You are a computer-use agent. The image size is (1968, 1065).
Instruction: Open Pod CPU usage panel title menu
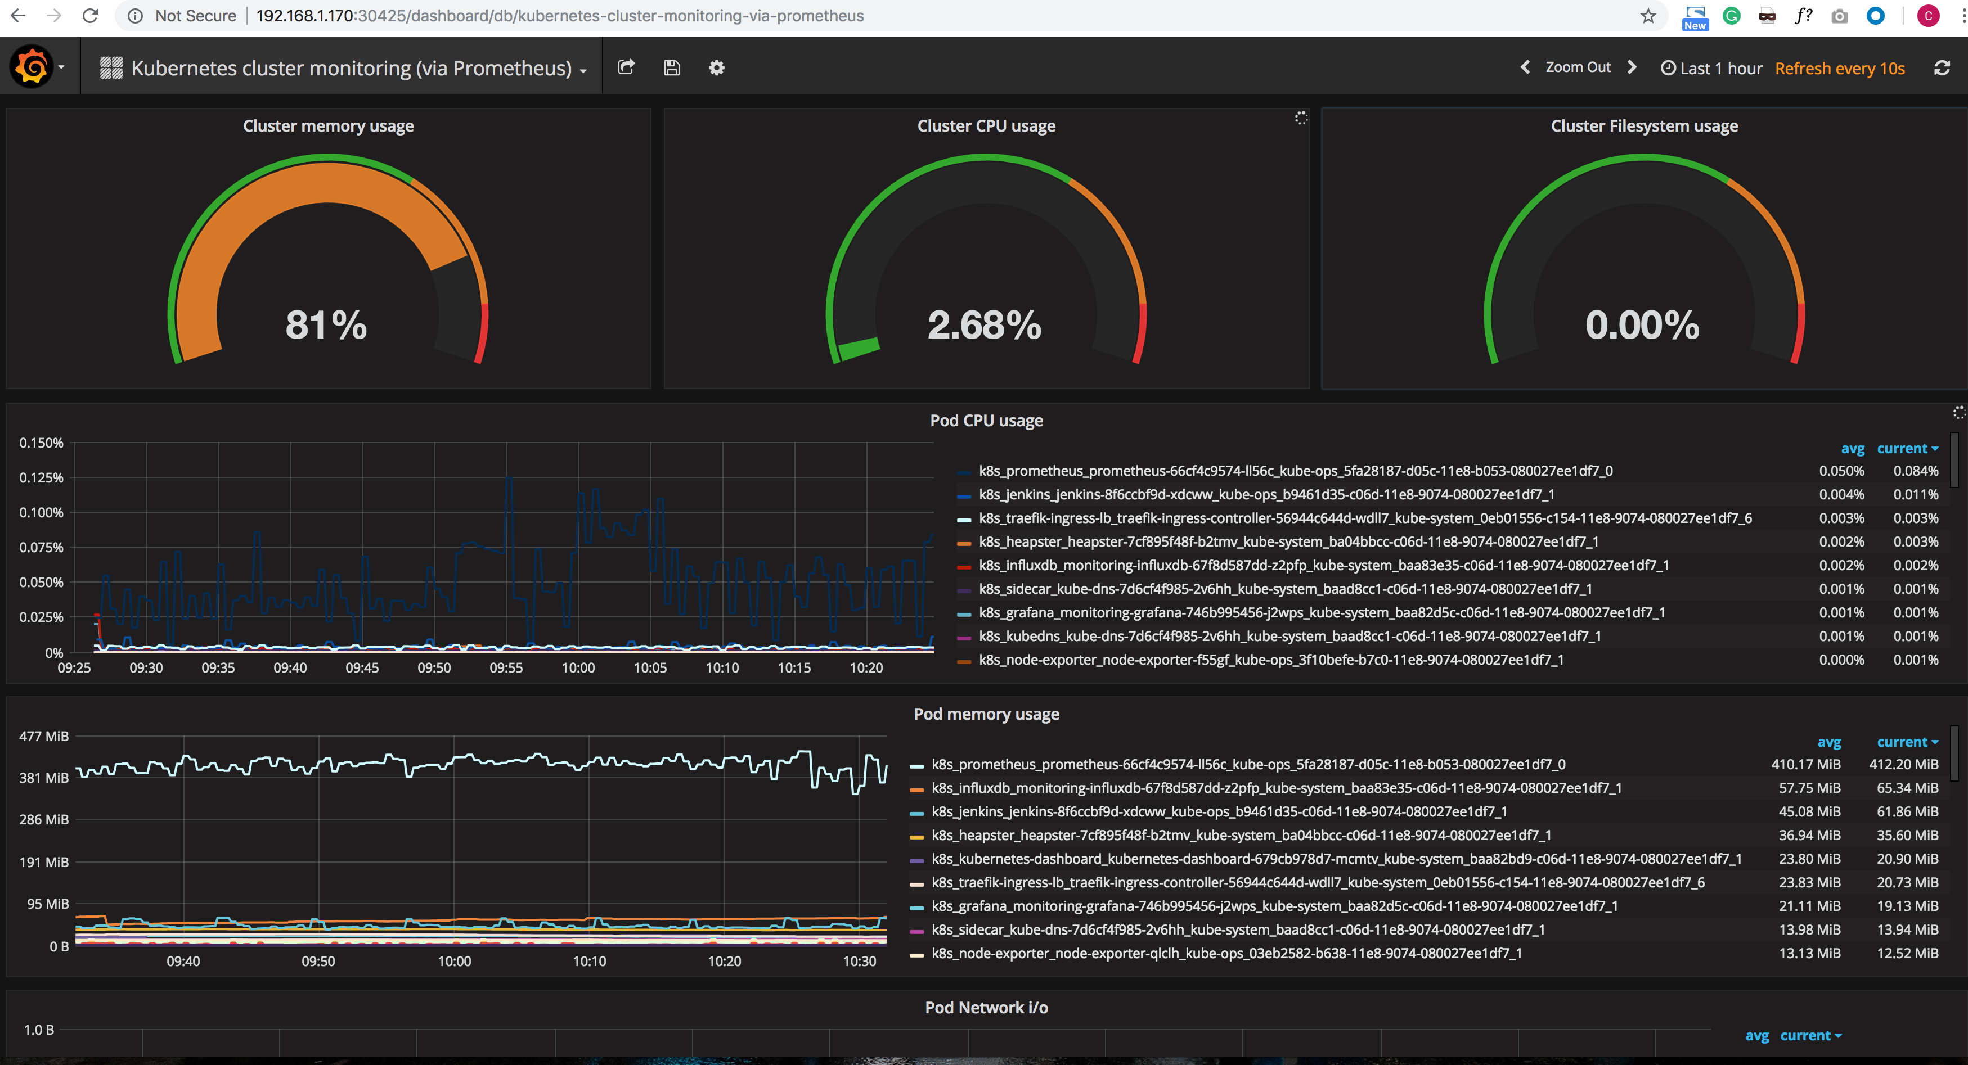[x=986, y=421]
